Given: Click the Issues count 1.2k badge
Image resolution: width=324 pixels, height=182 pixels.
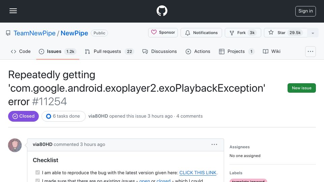Looking at the screenshot, I should click(x=70, y=52).
